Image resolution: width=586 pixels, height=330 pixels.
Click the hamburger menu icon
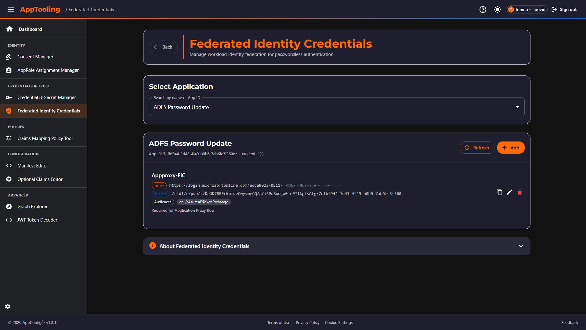click(x=11, y=9)
